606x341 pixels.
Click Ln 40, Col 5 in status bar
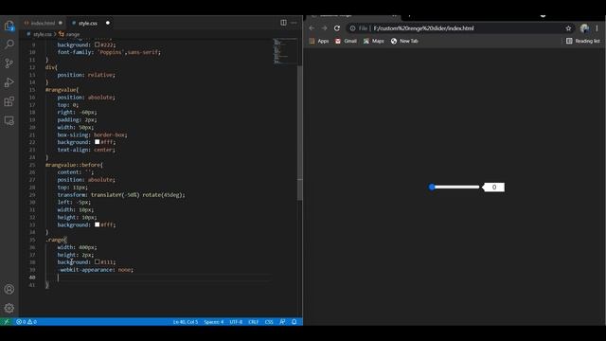pyautogui.click(x=186, y=322)
